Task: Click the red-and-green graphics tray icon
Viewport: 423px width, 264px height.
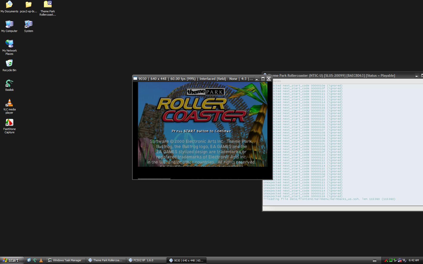Action: (386, 260)
